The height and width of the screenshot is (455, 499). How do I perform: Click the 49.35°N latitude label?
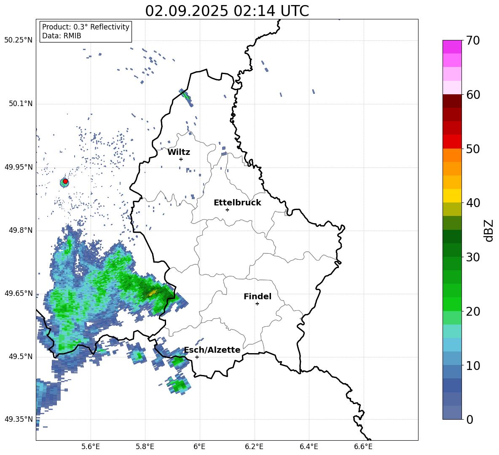pos(19,419)
